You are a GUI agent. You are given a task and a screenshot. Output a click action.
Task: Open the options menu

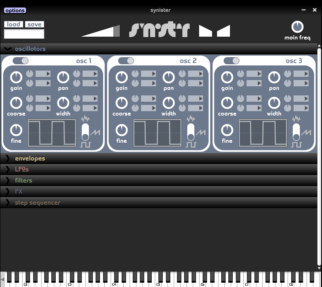click(x=15, y=11)
